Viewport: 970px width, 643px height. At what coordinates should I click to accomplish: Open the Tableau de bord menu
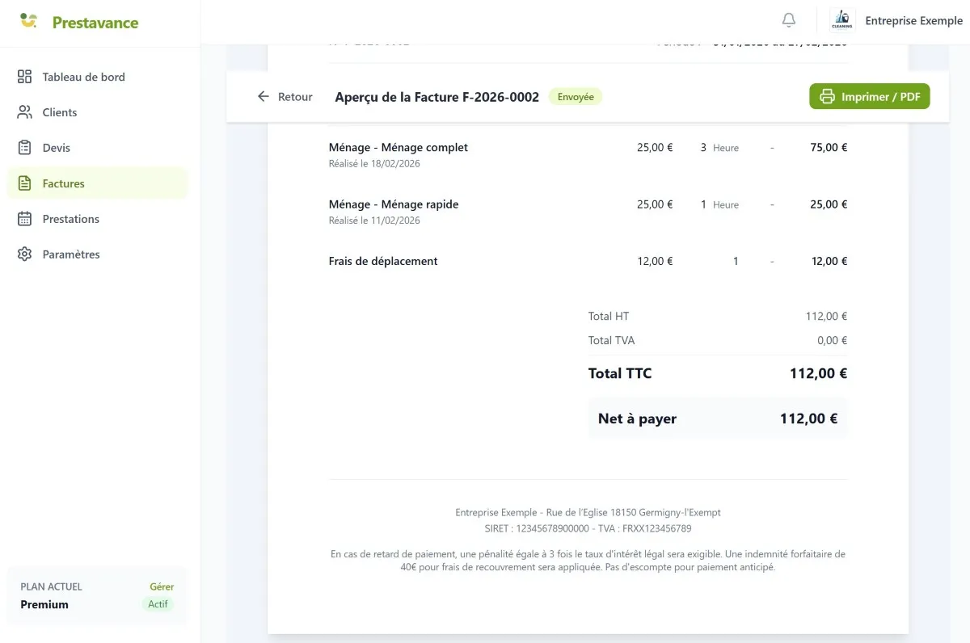coord(83,77)
